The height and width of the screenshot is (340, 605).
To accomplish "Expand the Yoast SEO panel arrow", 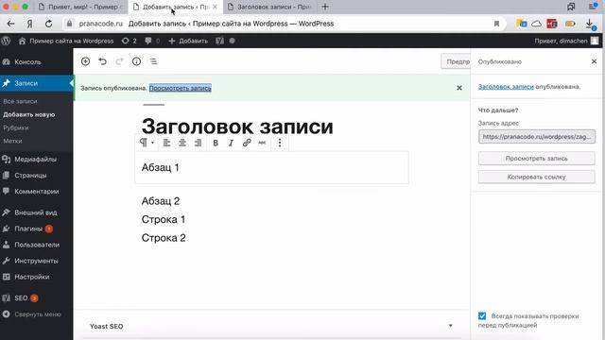I will (x=450, y=326).
